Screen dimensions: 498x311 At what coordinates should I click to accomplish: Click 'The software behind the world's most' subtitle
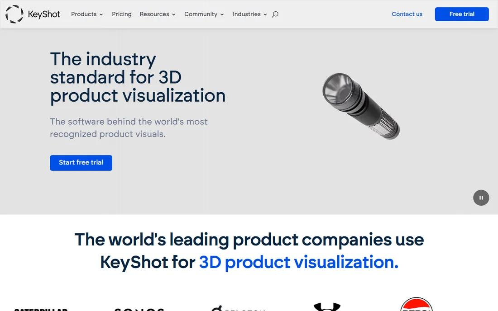(129, 122)
